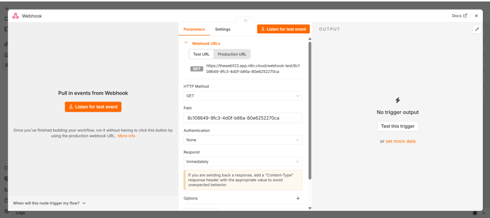The height and width of the screenshot is (218, 490).
Task: Edit output with pencil icon
Action: (477, 29)
